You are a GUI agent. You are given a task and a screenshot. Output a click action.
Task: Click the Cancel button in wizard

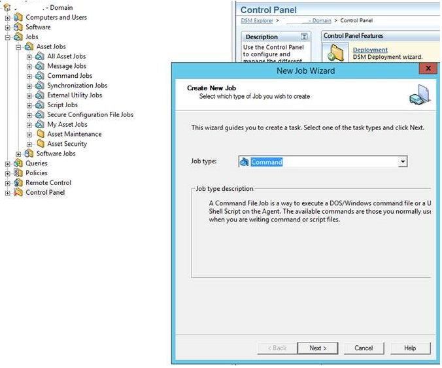click(x=364, y=348)
